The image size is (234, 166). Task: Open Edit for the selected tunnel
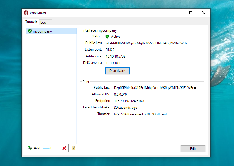tap(193, 149)
